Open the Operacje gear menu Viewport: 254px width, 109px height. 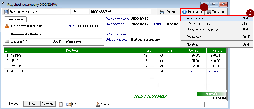(x=216, y=12)
